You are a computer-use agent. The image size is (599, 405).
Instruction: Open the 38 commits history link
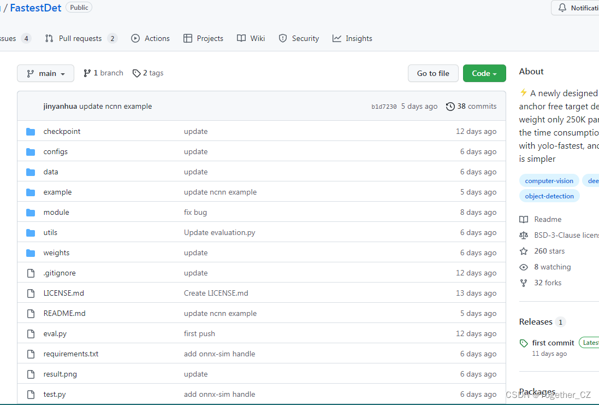point(471,107)
